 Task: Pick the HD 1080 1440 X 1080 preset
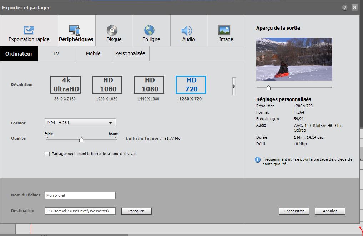(149, 85)
